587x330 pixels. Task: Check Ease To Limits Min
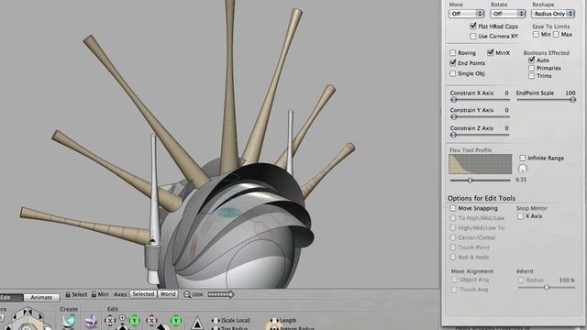[x=536, y=35]
